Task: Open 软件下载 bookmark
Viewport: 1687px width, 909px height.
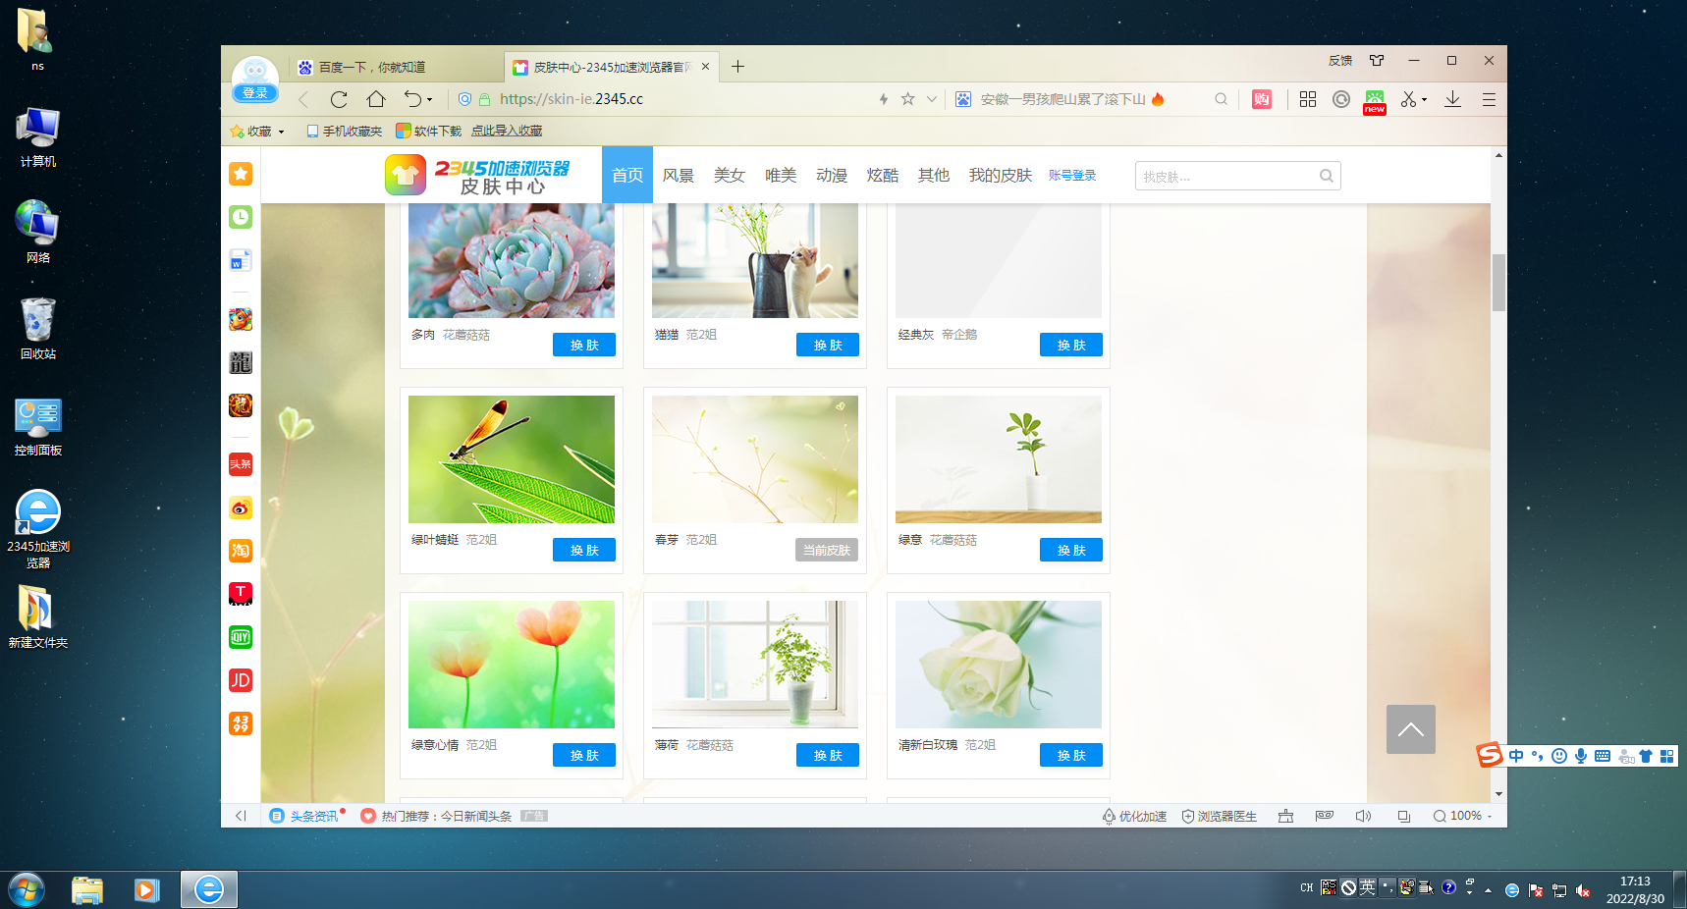Action: pos(428,131)
